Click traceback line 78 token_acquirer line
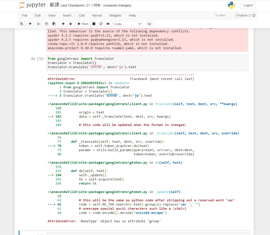The height and width of the screenshot is (235, 270). (114, 146)
